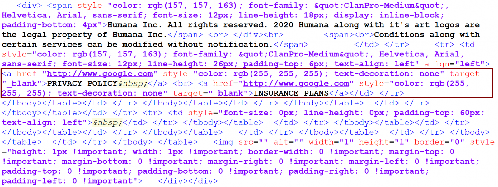498x187 pixels.
Task: Click the INSURANCE PLANS anchor text
Action: pyautogui.click(x=291, y=93)
